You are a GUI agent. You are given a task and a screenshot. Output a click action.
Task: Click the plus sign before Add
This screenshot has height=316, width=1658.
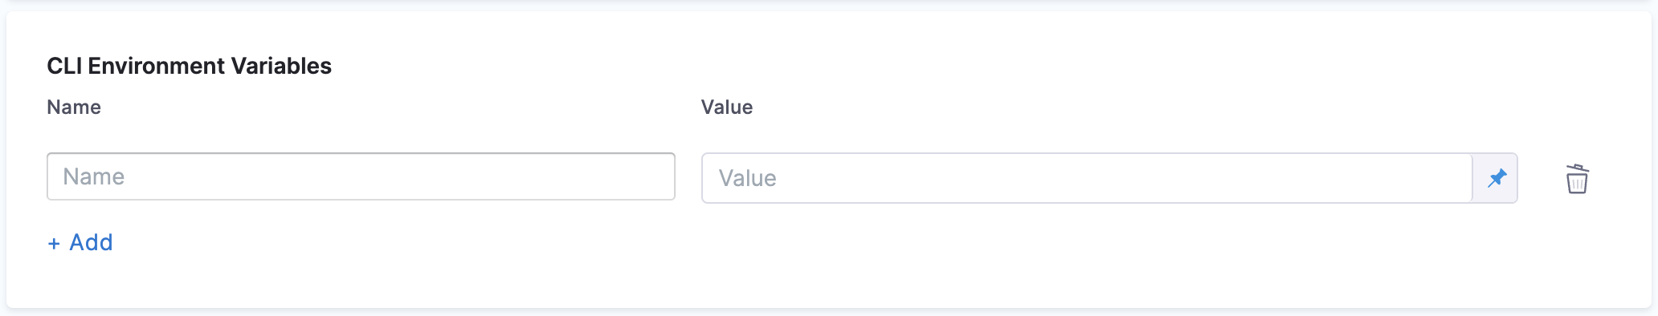coord(54,243)
